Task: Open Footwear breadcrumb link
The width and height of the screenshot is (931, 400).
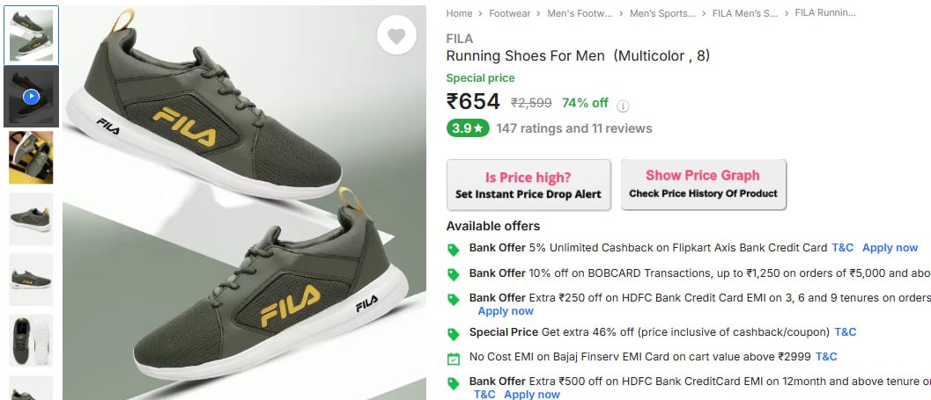Action: (510, 13)
